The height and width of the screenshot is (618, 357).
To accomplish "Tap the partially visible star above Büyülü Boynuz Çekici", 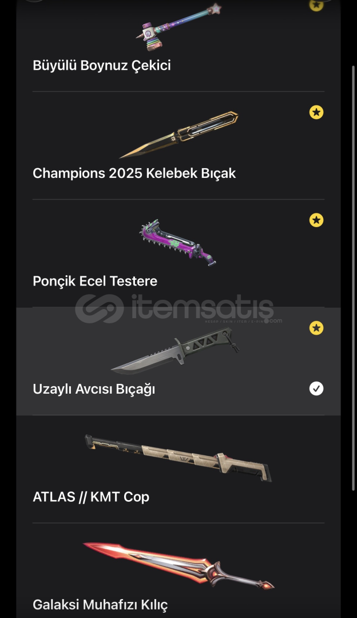I will 316,5.
